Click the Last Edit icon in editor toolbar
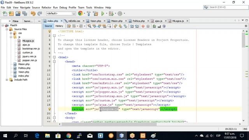 [x=69, y=26]
